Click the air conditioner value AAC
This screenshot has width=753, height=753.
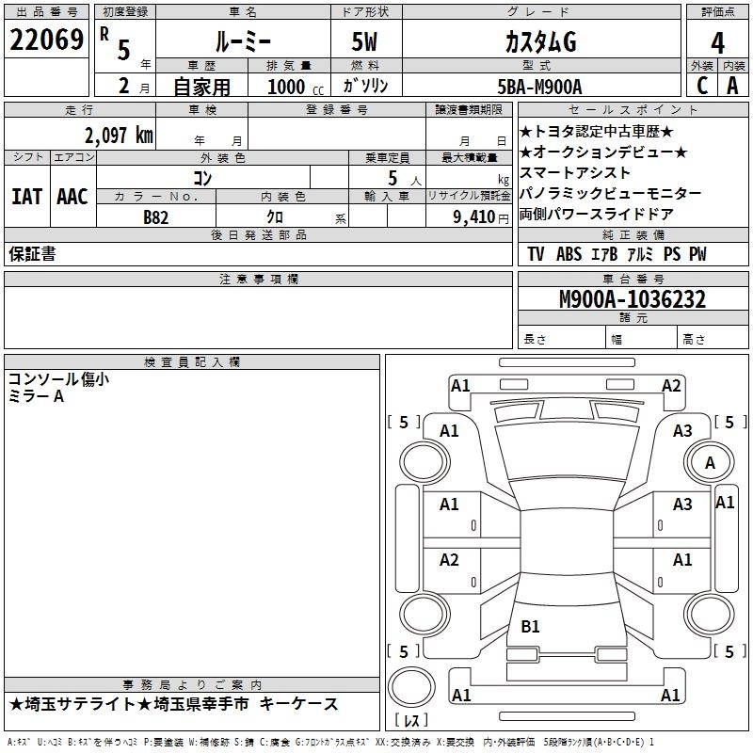[x=72, y=197]
